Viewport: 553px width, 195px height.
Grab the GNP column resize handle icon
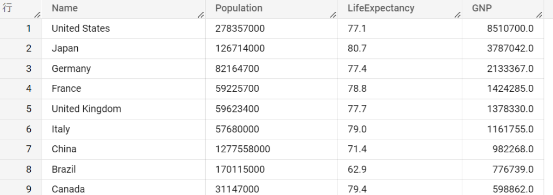pos(539,15)
